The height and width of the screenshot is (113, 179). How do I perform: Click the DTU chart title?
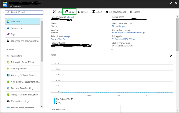click(x=53, y=55)
